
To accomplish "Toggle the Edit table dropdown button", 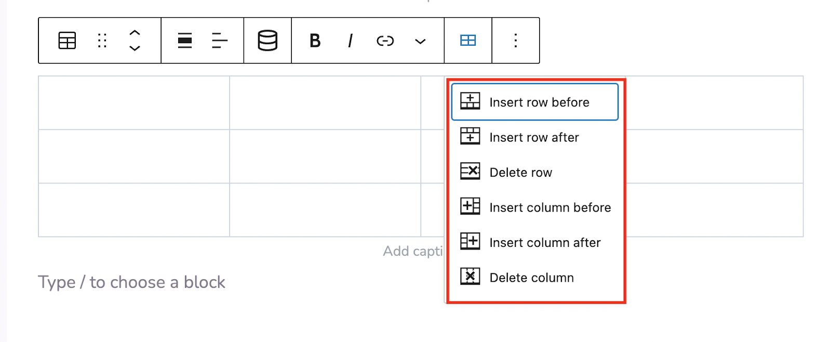I will tap(468, 41).
